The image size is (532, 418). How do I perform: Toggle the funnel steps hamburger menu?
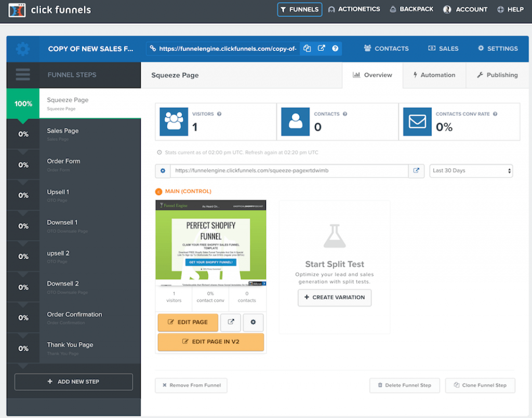(23, 75)
